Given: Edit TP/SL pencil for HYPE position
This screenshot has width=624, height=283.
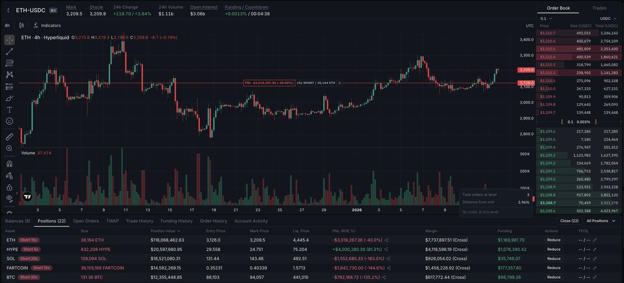Looking at the screenshot, I should [x=595, y=249].
